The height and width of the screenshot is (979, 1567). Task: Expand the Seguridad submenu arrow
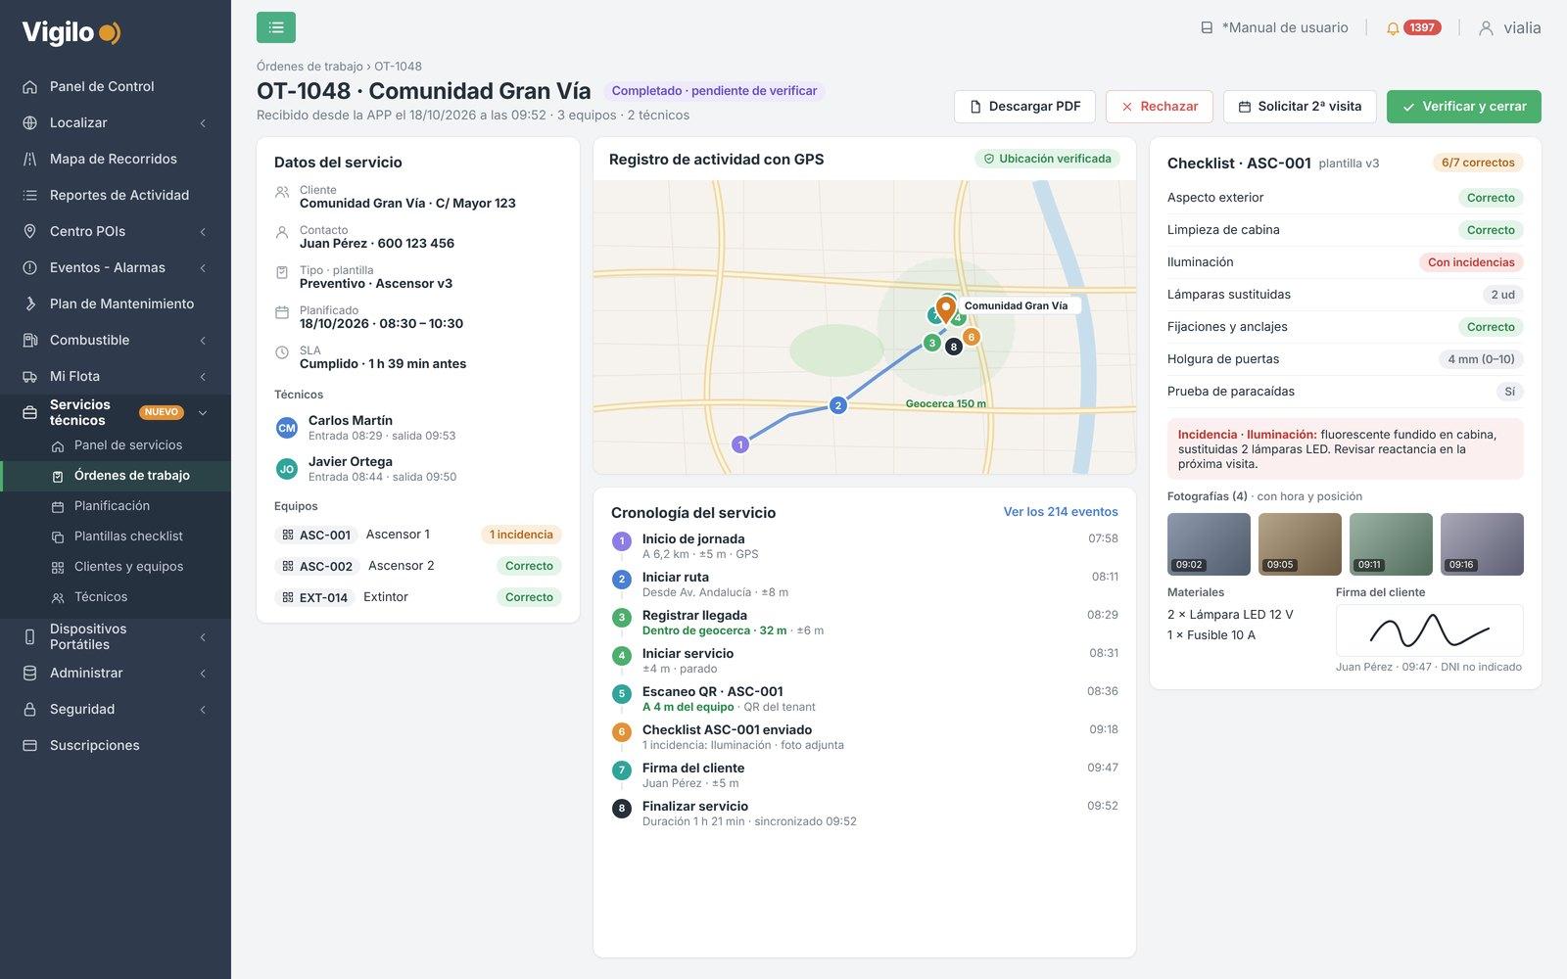coord(203,710)
